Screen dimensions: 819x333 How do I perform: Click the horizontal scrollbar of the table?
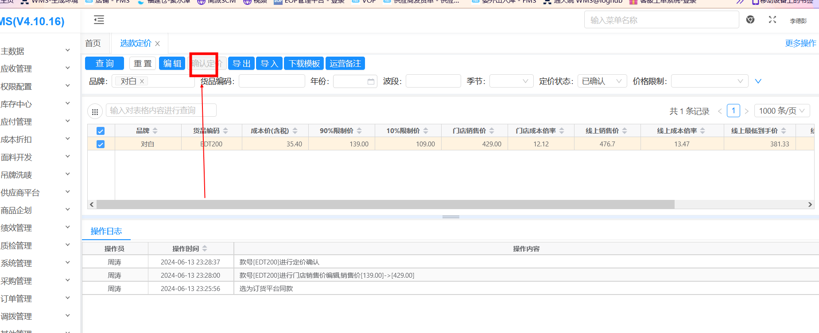(x=385, y=204)
